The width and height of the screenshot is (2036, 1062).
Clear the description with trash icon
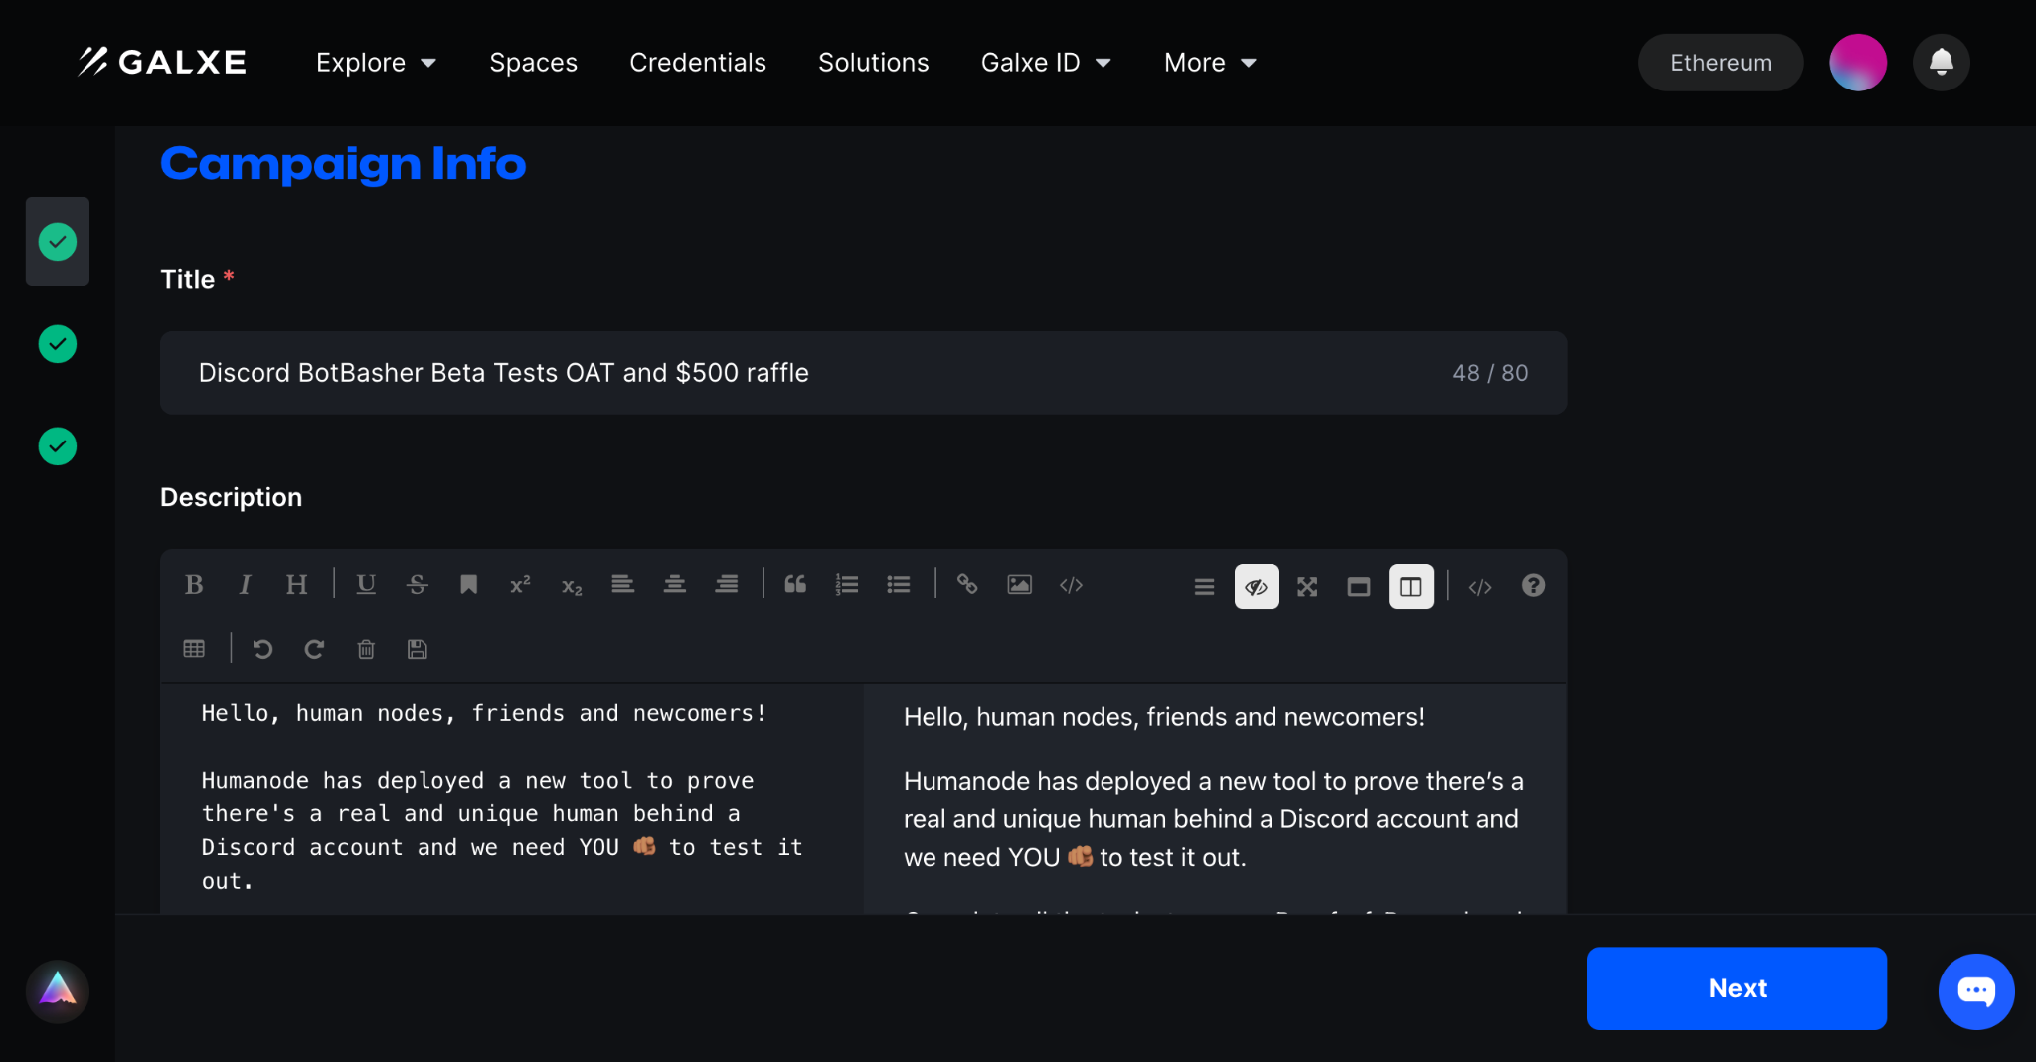366,649
